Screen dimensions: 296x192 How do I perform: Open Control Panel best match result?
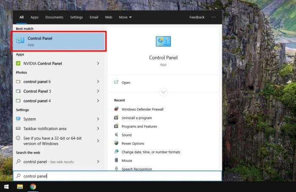(x=58, y=41)
